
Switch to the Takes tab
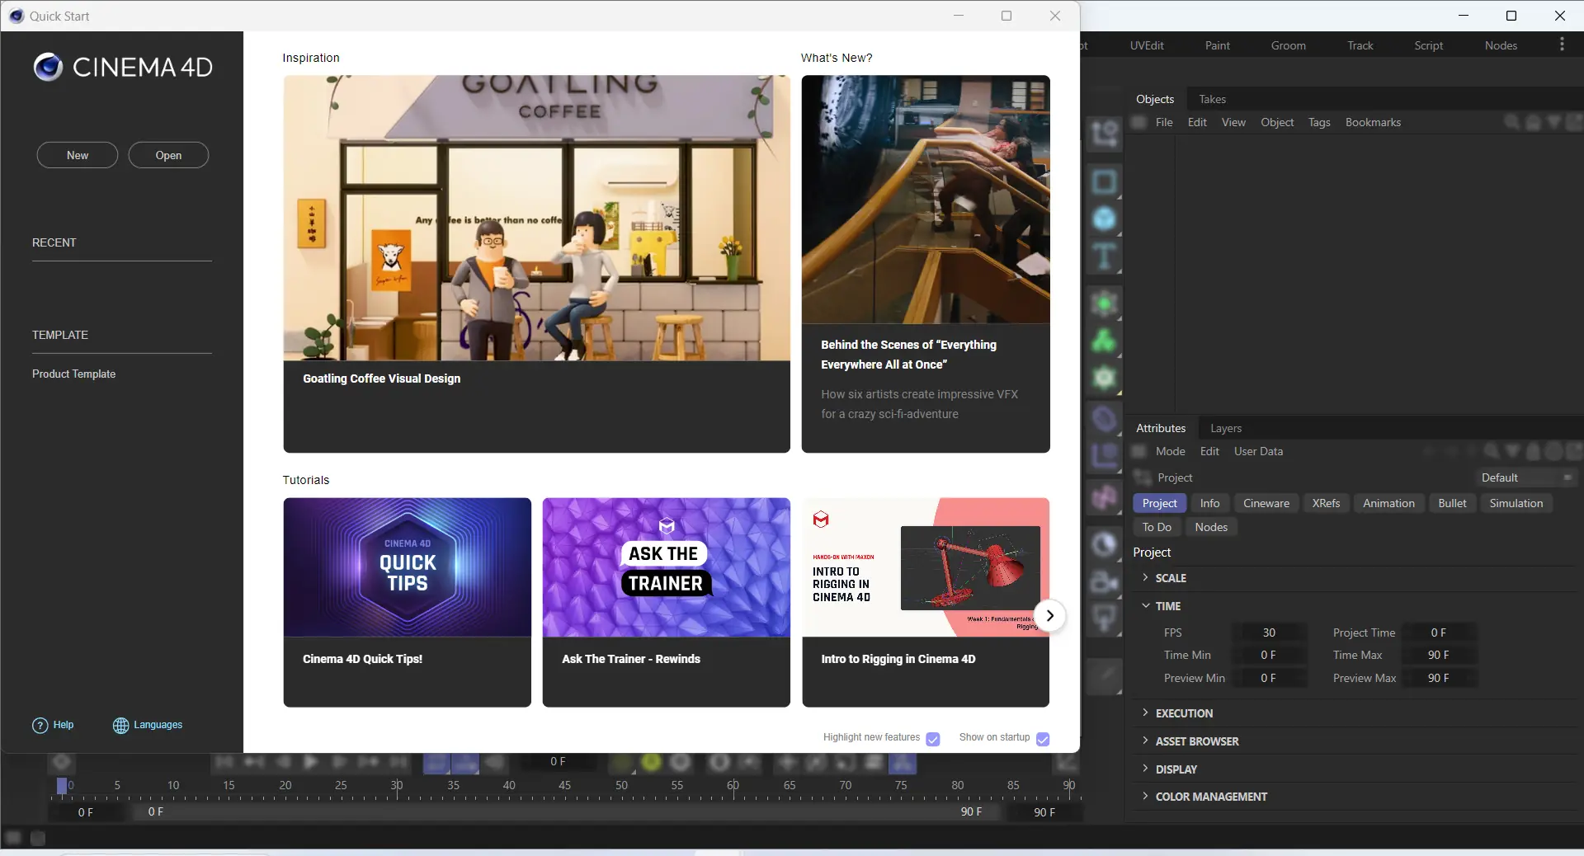[x=1212, y=99]
